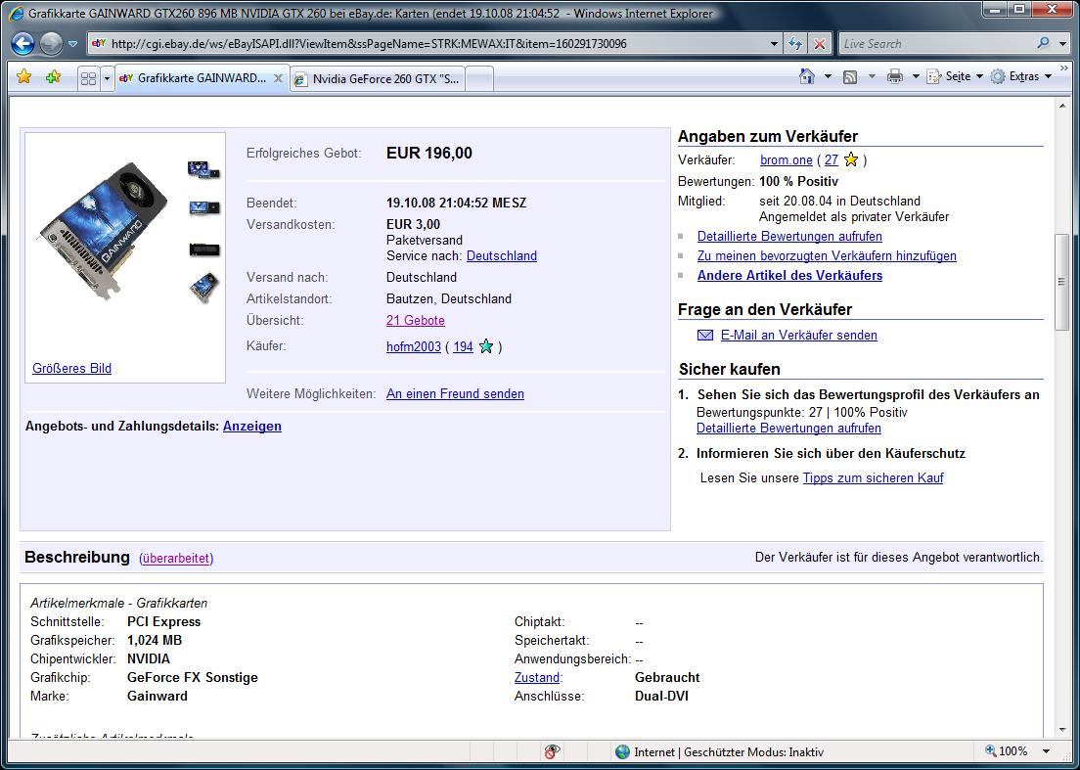Screen dimensions: 1080x770
Task: Open the 21 Gebote bid overview
Action: (416, 320)
